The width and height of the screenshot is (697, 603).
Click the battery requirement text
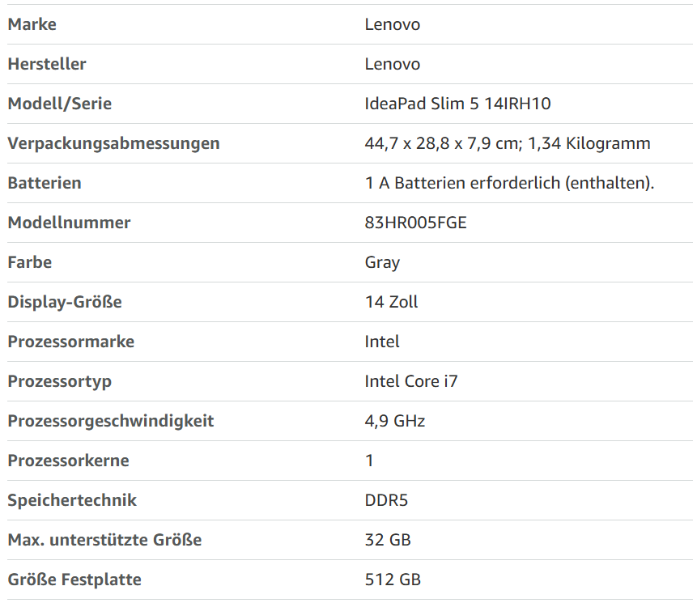tap(509, 183)
